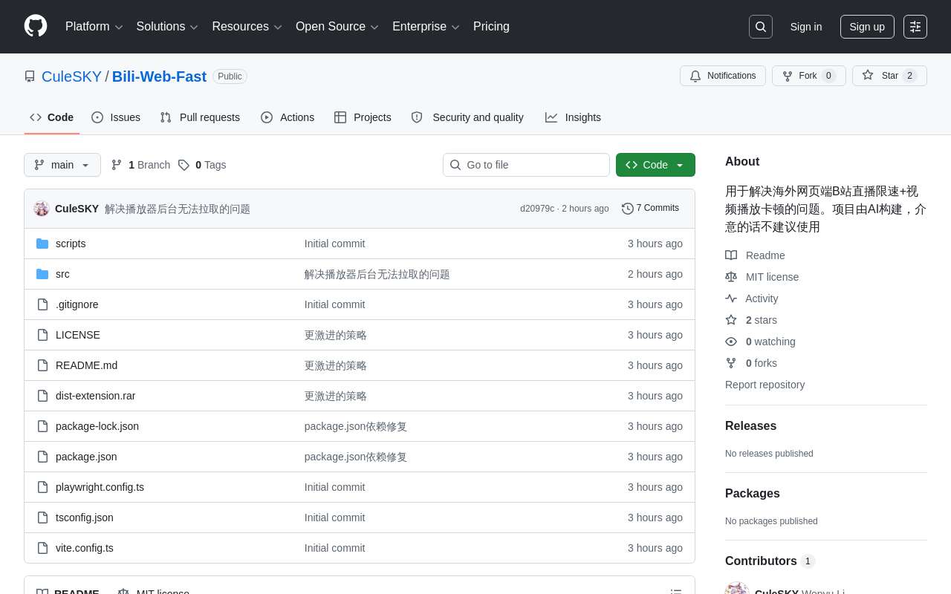Switch to Security and quality tab
The width and height of the screenshot is (951, 594).
(467, 117)
